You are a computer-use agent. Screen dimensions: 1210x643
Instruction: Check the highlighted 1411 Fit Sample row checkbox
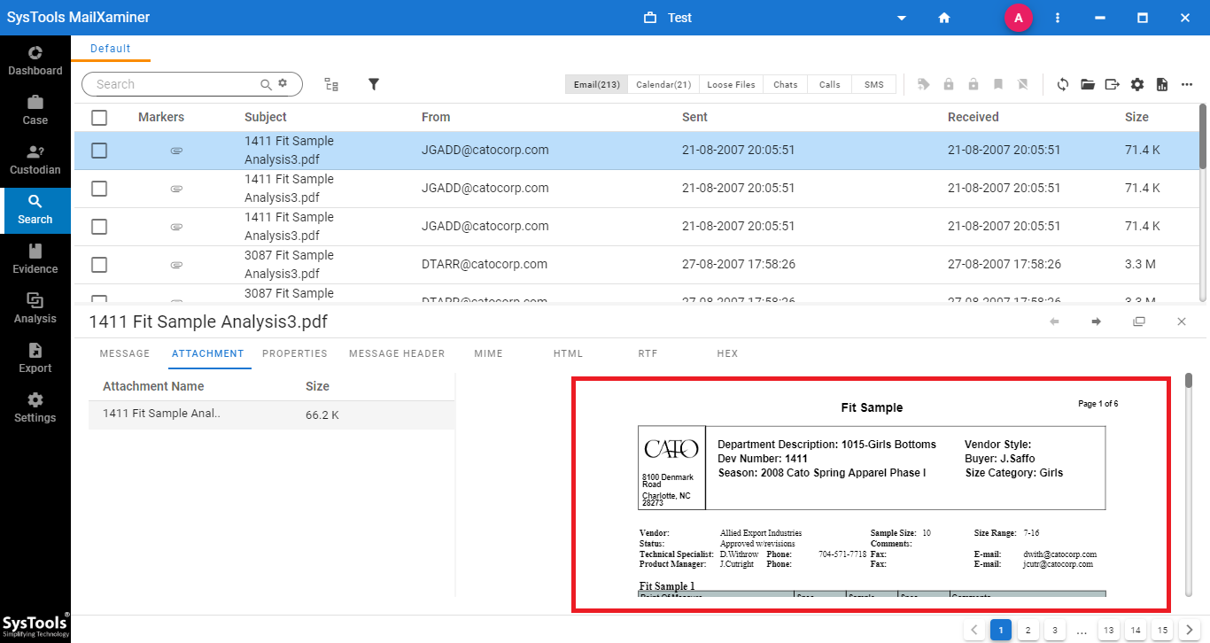pyautogui.click(x=99, y=151)
